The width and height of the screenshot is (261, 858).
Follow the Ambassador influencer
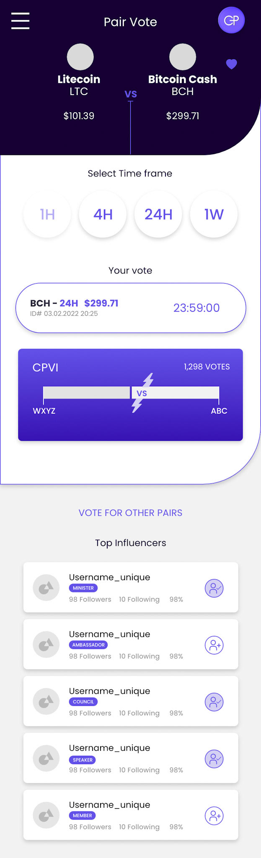pos(214,645)
